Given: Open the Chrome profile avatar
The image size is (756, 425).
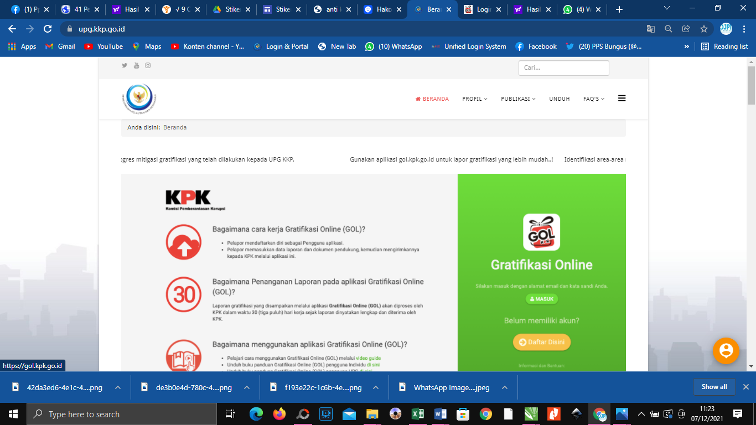Looking at the screenshot, I should [726, 29].
